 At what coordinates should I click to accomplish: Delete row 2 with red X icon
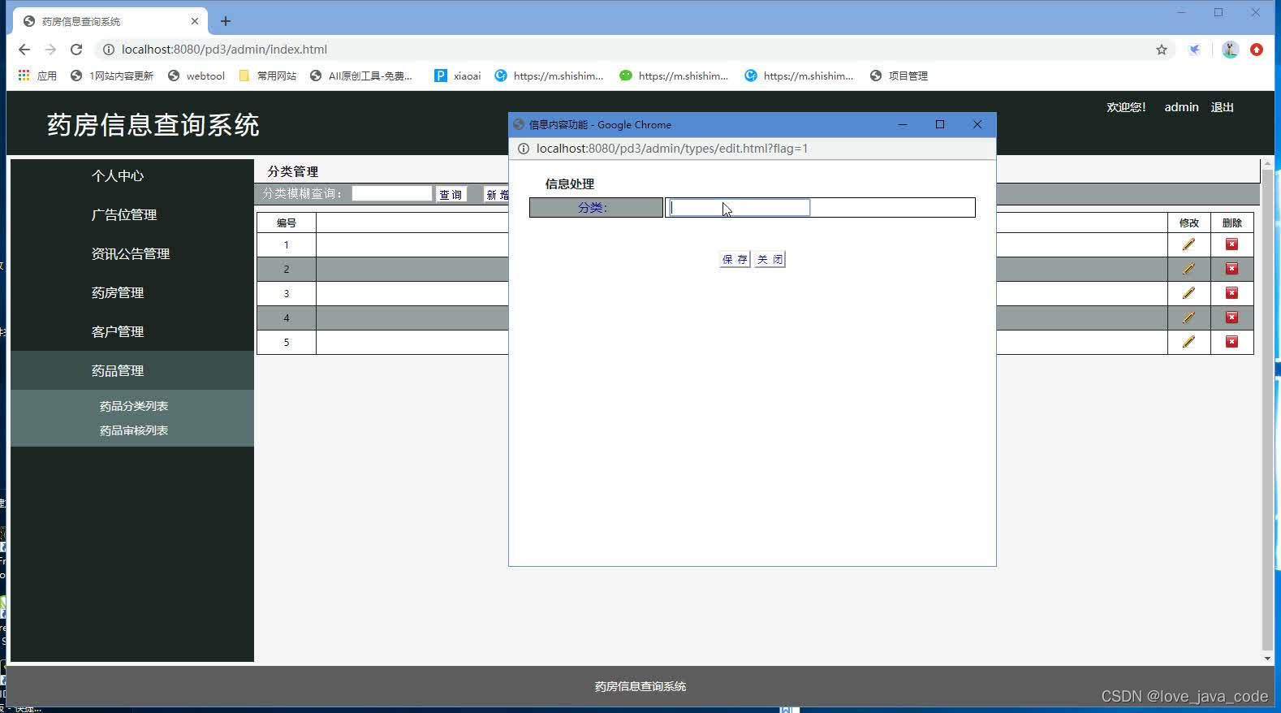pos(1231,269)
